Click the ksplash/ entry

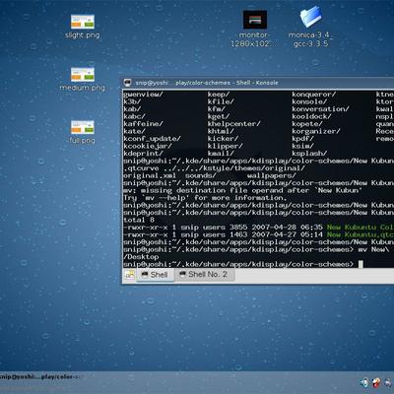(x=309, y=154)
